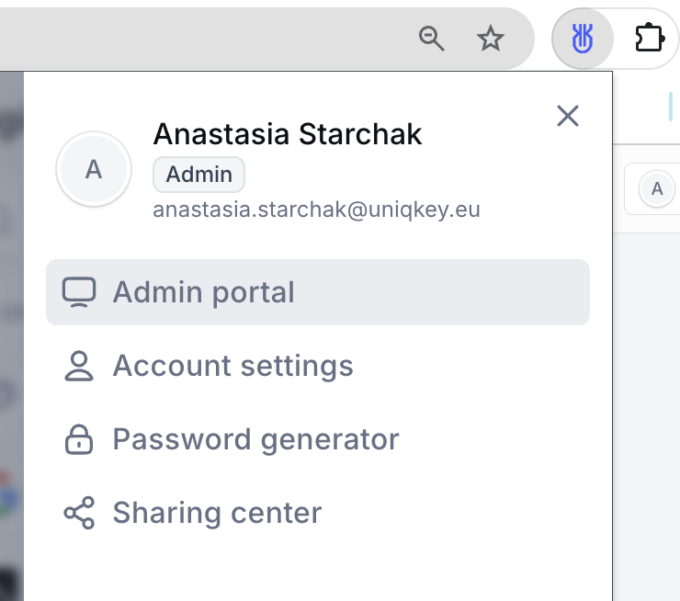The height and width of the screenshot is (601, 680).
Task: Click the zoom magnifier icon in address bar
Action: 432,39
